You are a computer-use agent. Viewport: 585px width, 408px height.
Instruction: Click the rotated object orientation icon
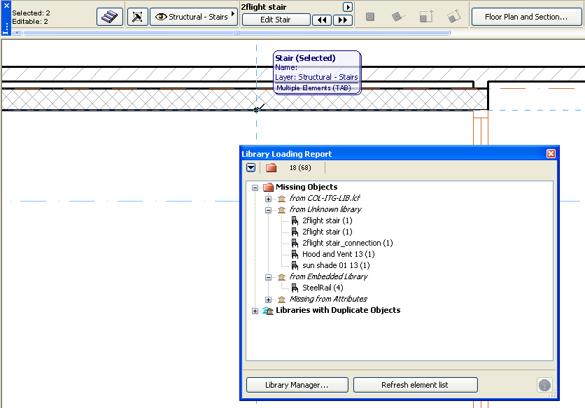point(397,17)
